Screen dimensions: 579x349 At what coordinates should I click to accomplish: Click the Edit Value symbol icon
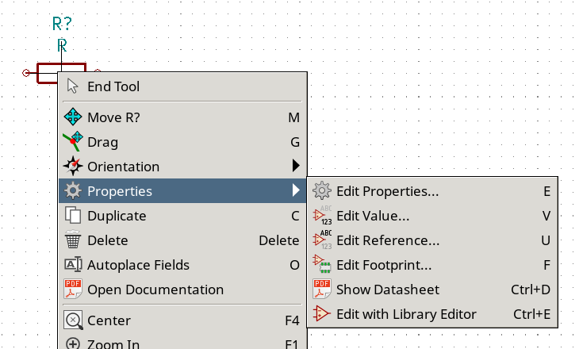click(x=322, y=215)
